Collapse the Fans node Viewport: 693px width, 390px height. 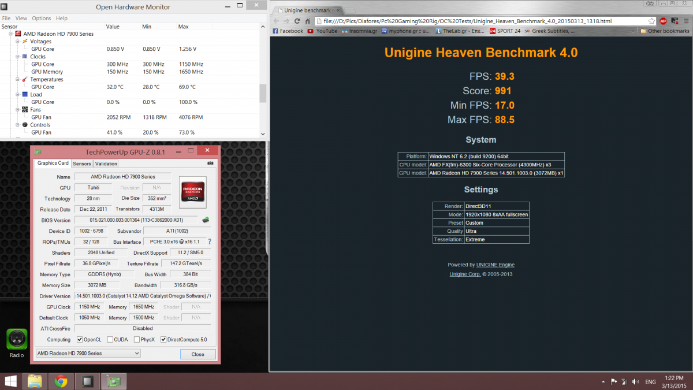click(17, 109)
